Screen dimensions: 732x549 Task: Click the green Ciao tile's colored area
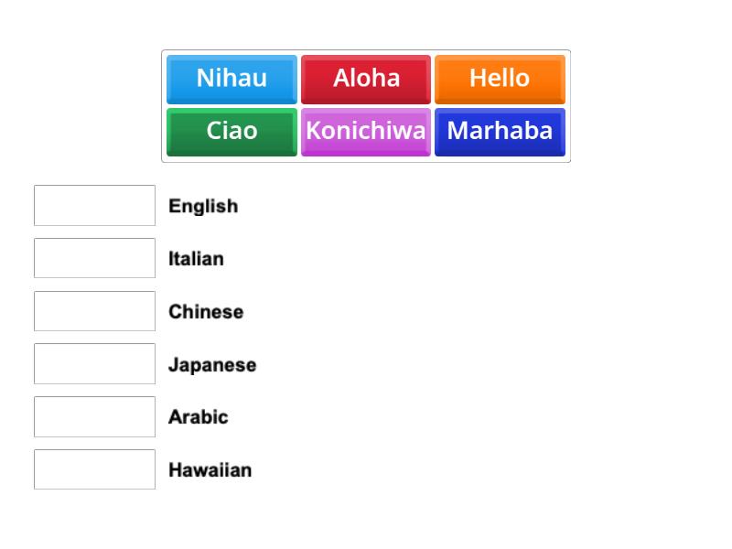click(x=231, y=131)
